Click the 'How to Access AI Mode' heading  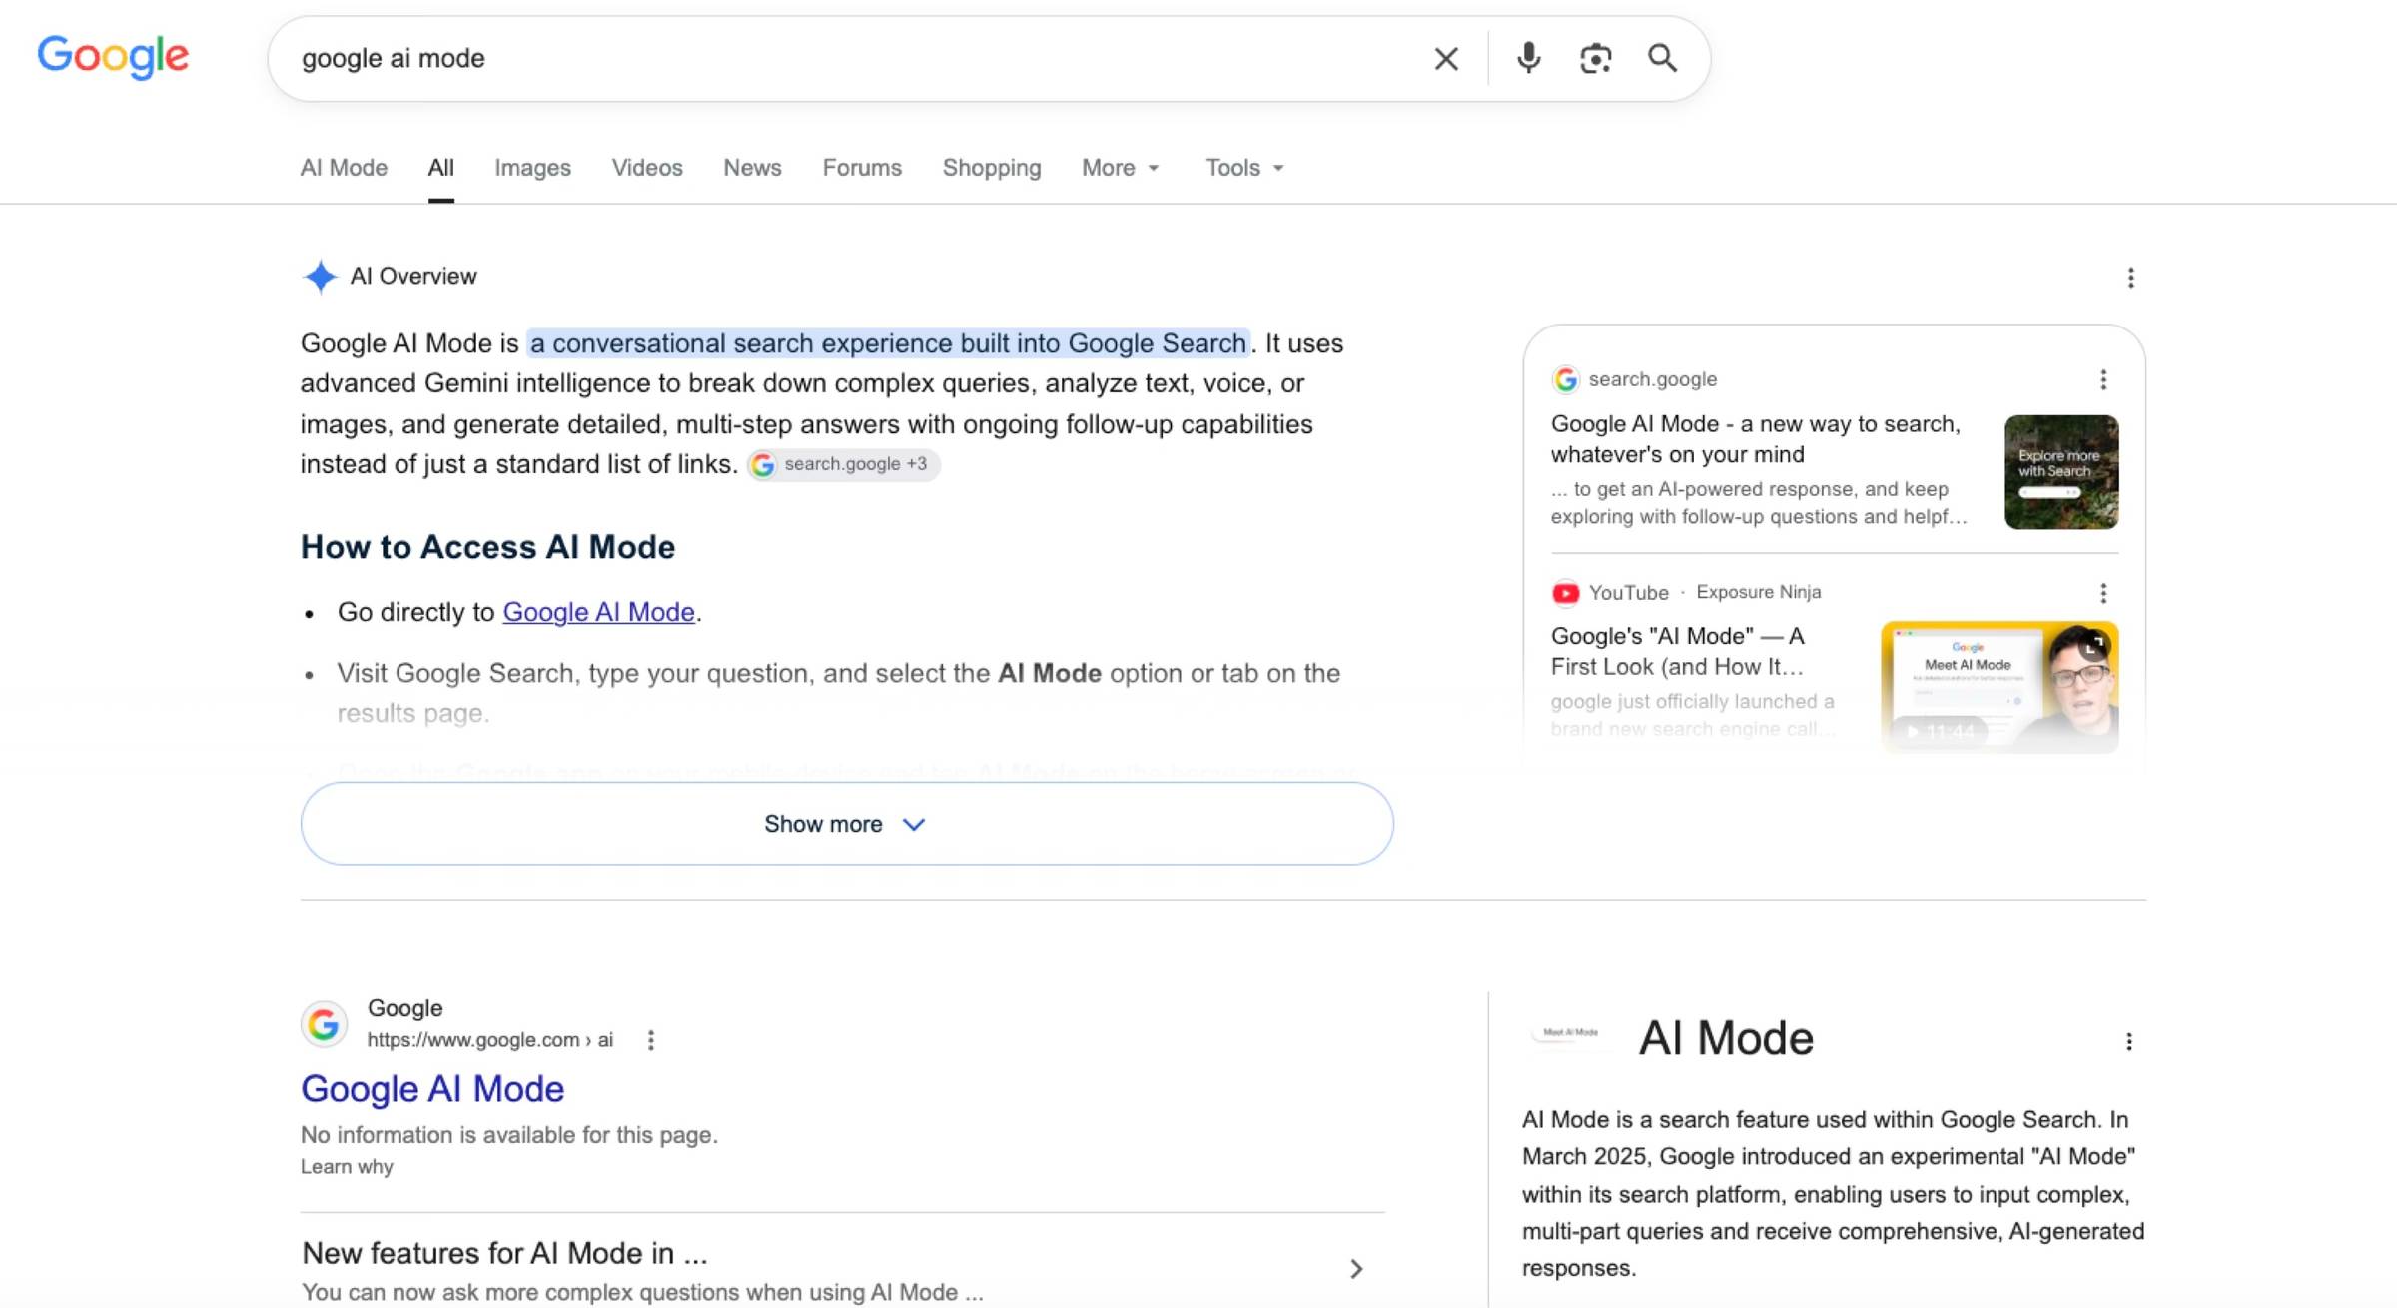pyautogui.click(x=487, y=547)
